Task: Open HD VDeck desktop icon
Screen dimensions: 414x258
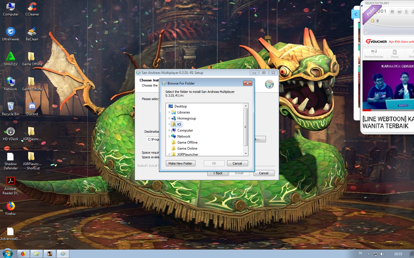Action: [11, 134]
